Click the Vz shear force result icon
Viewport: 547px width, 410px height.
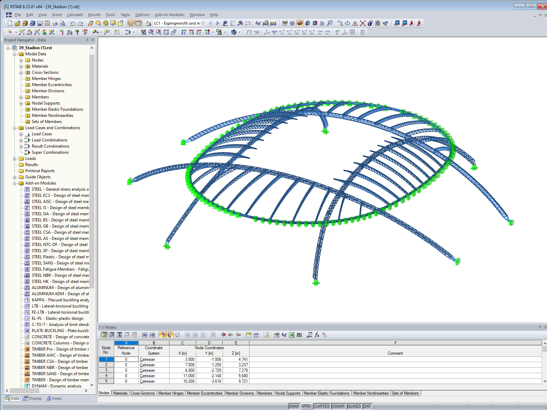tap(290, 32)
